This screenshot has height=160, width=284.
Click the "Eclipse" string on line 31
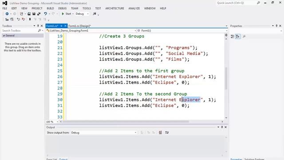(x=164, y=106)
